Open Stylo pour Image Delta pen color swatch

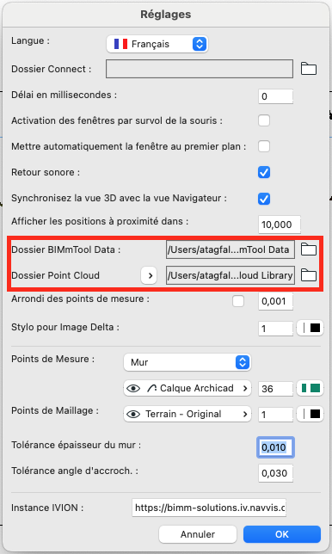point(310,329)
